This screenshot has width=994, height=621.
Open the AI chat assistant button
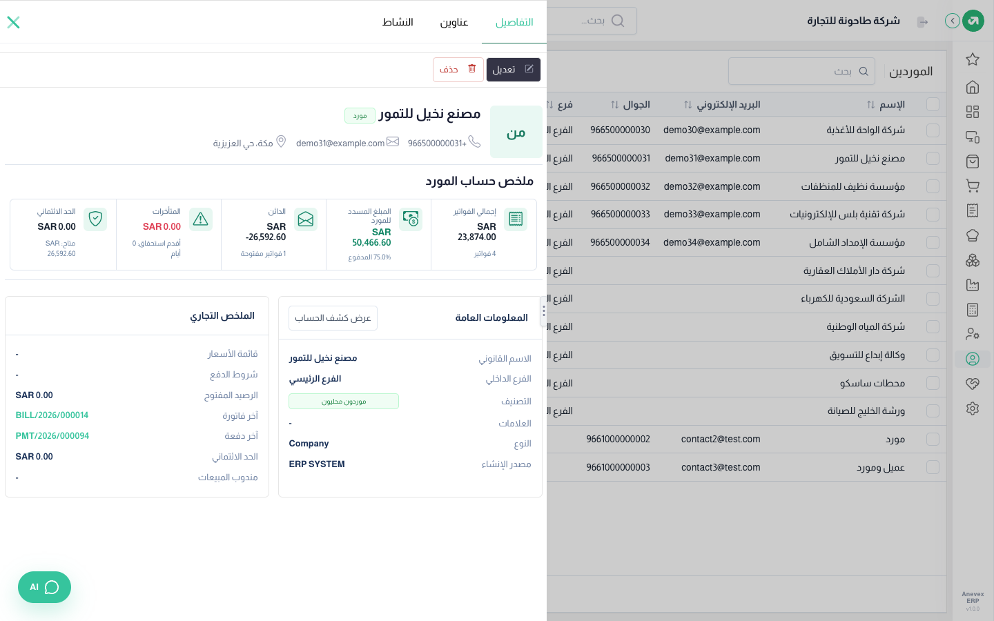tap(44, 587)
